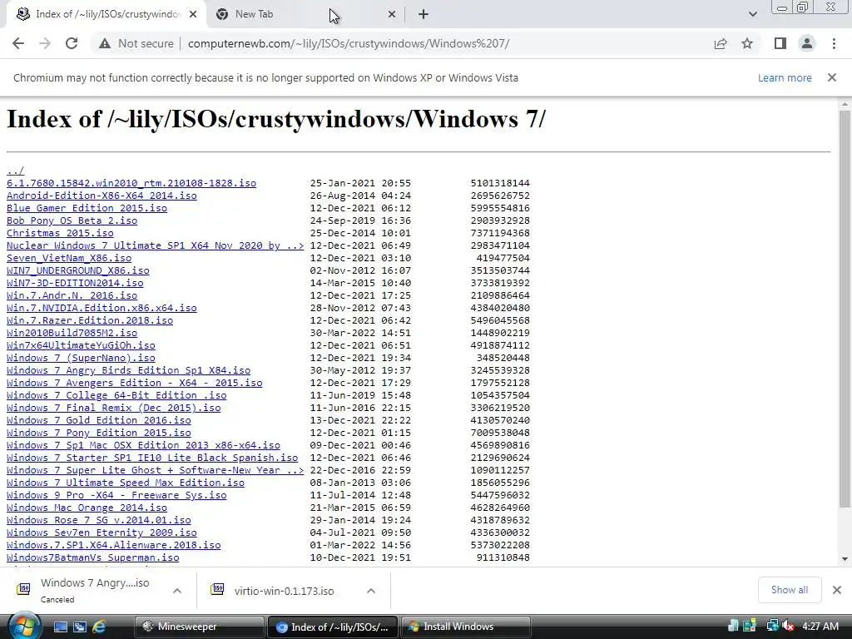
Task: Click the forward navigation arrow
Action: [x=45, y=43]
